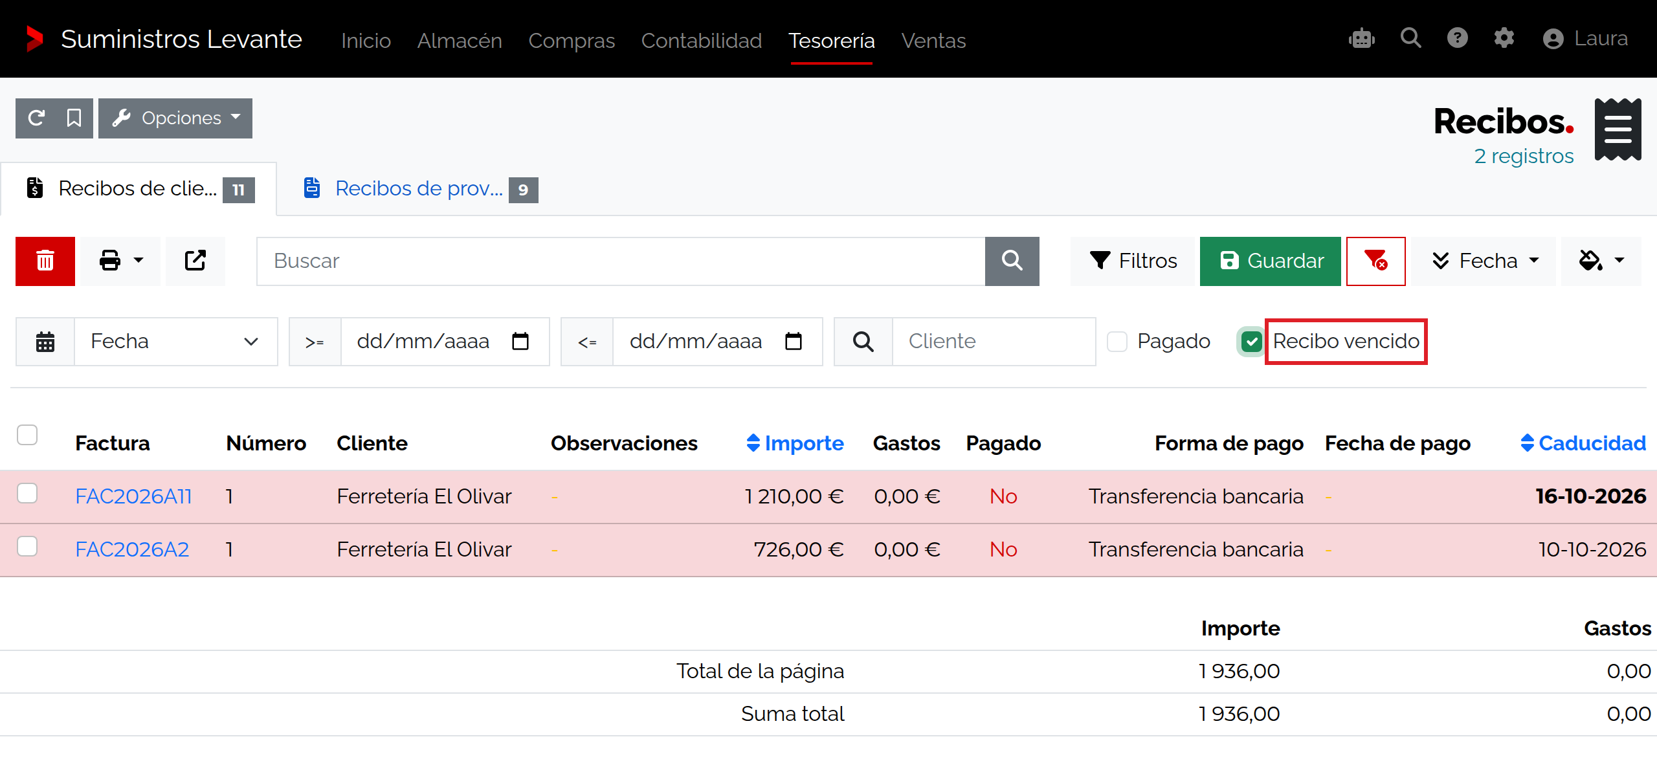The image size is (1657, 783).
Task: Open the export share icon button
Action: [x=195, y=261]
